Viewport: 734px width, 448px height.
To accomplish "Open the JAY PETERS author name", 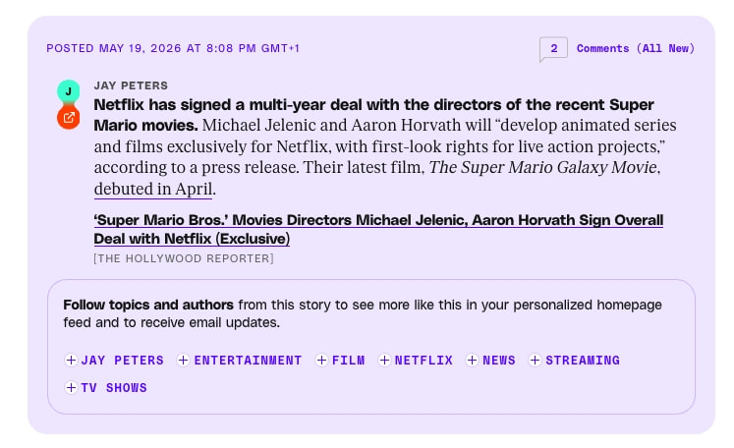I will (131, 85).
